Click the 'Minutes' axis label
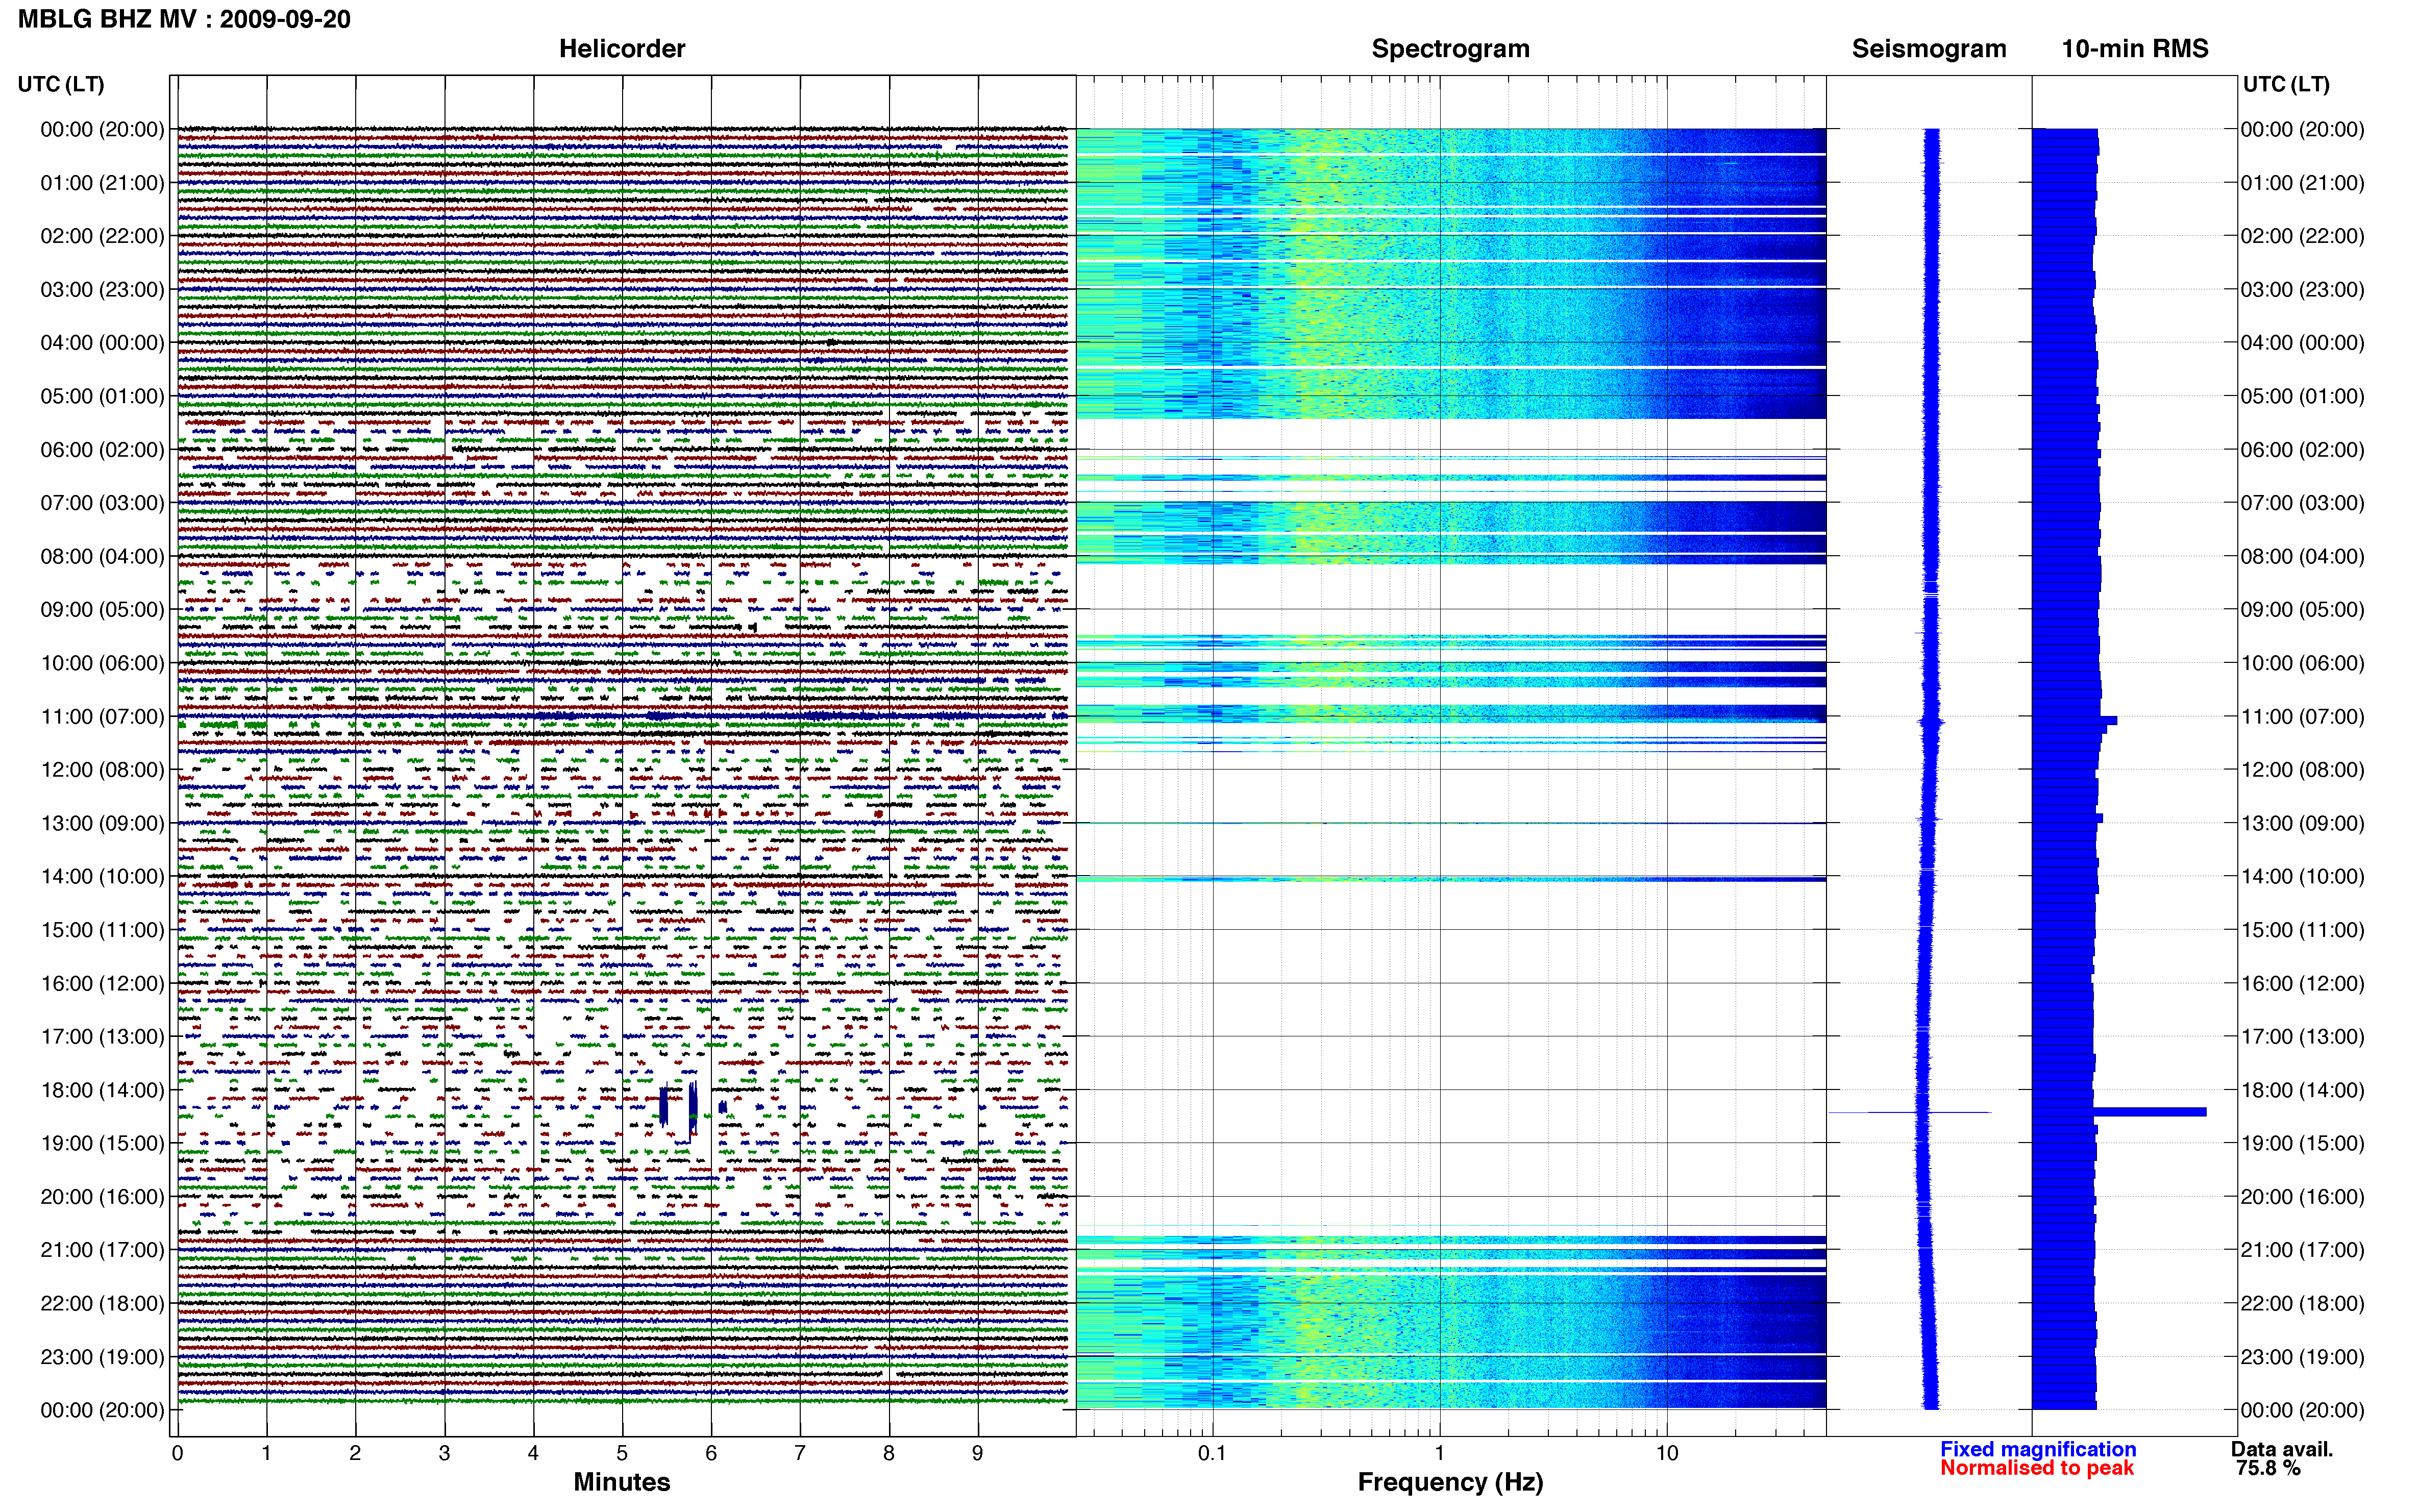 [622, 1482]
